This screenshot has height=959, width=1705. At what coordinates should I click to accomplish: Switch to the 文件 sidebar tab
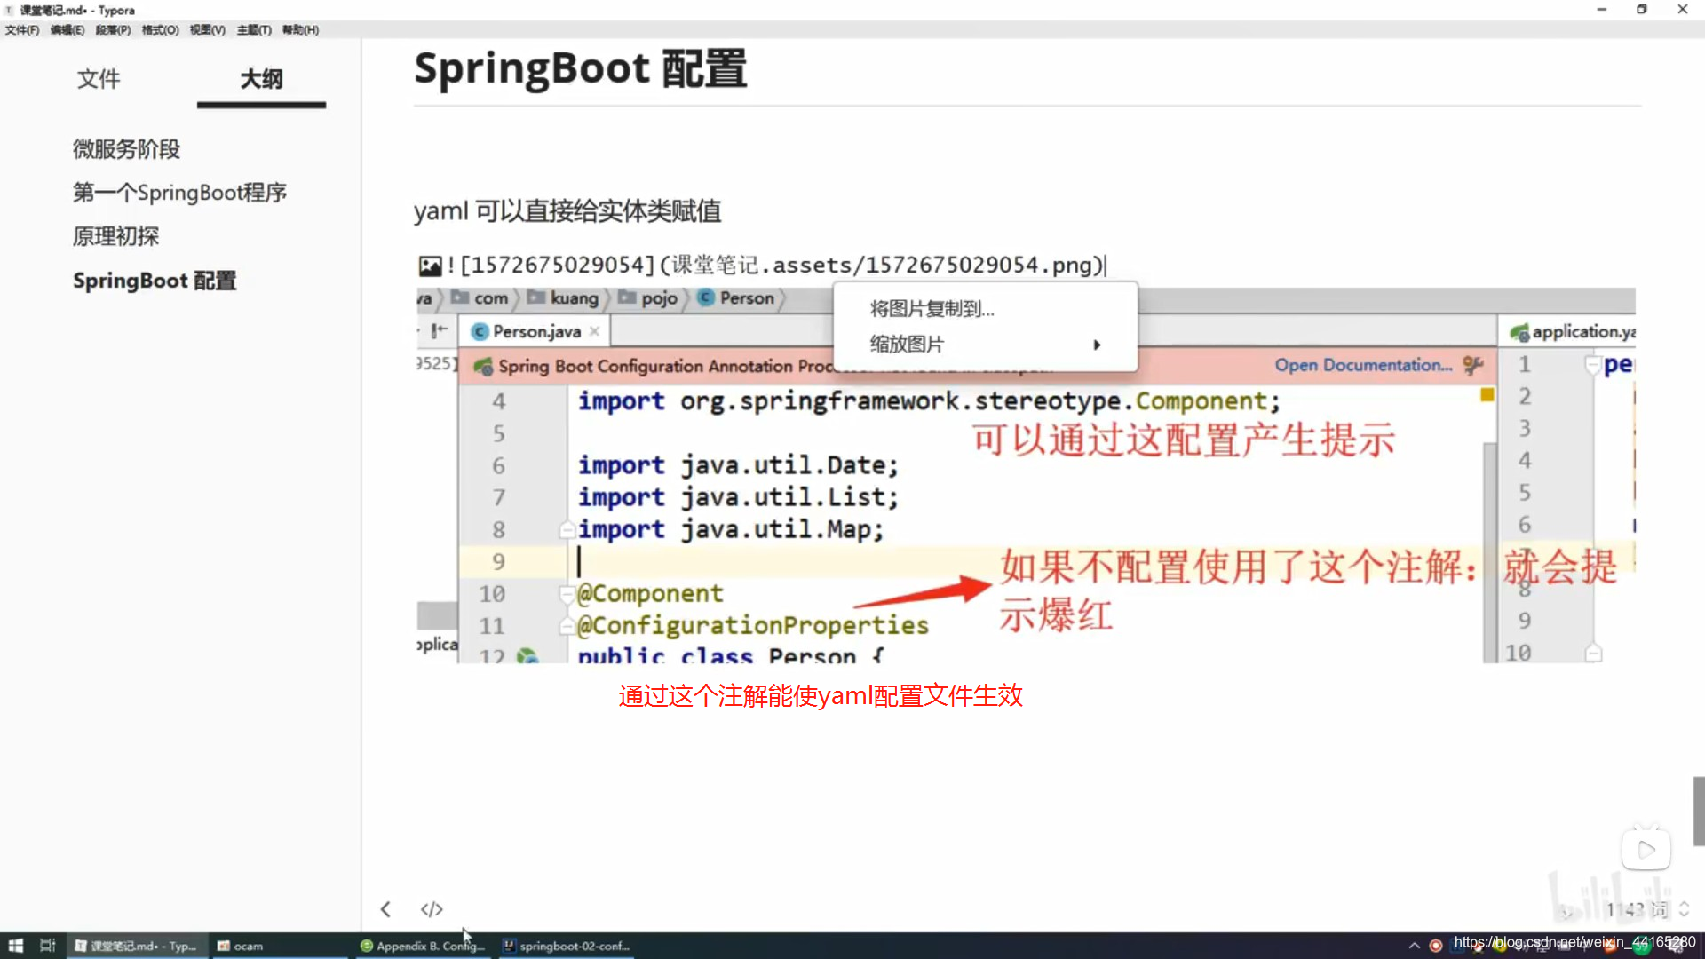click(x=98, y=79)
